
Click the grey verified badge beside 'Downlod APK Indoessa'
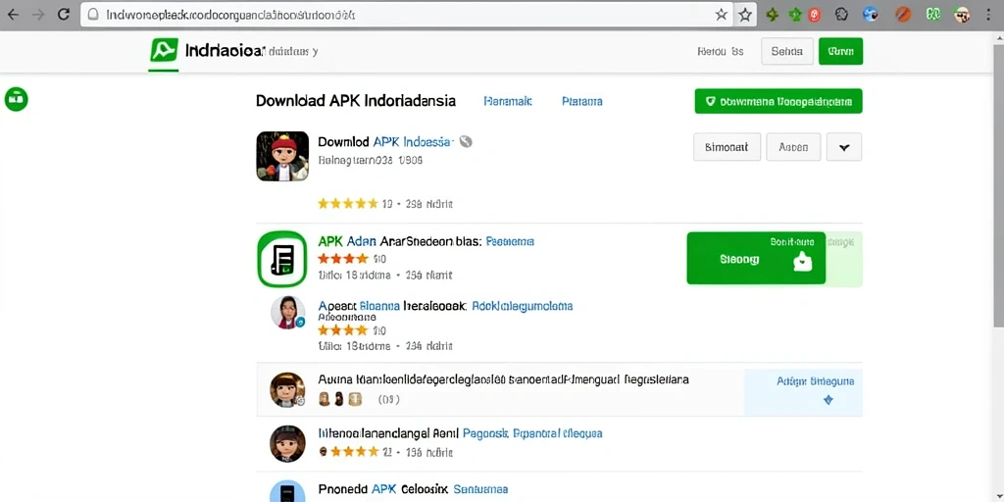click(466, 141)
